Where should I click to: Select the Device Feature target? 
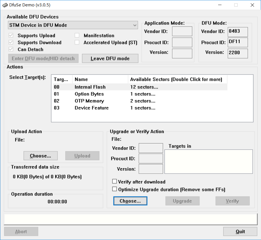click(91, 108)
